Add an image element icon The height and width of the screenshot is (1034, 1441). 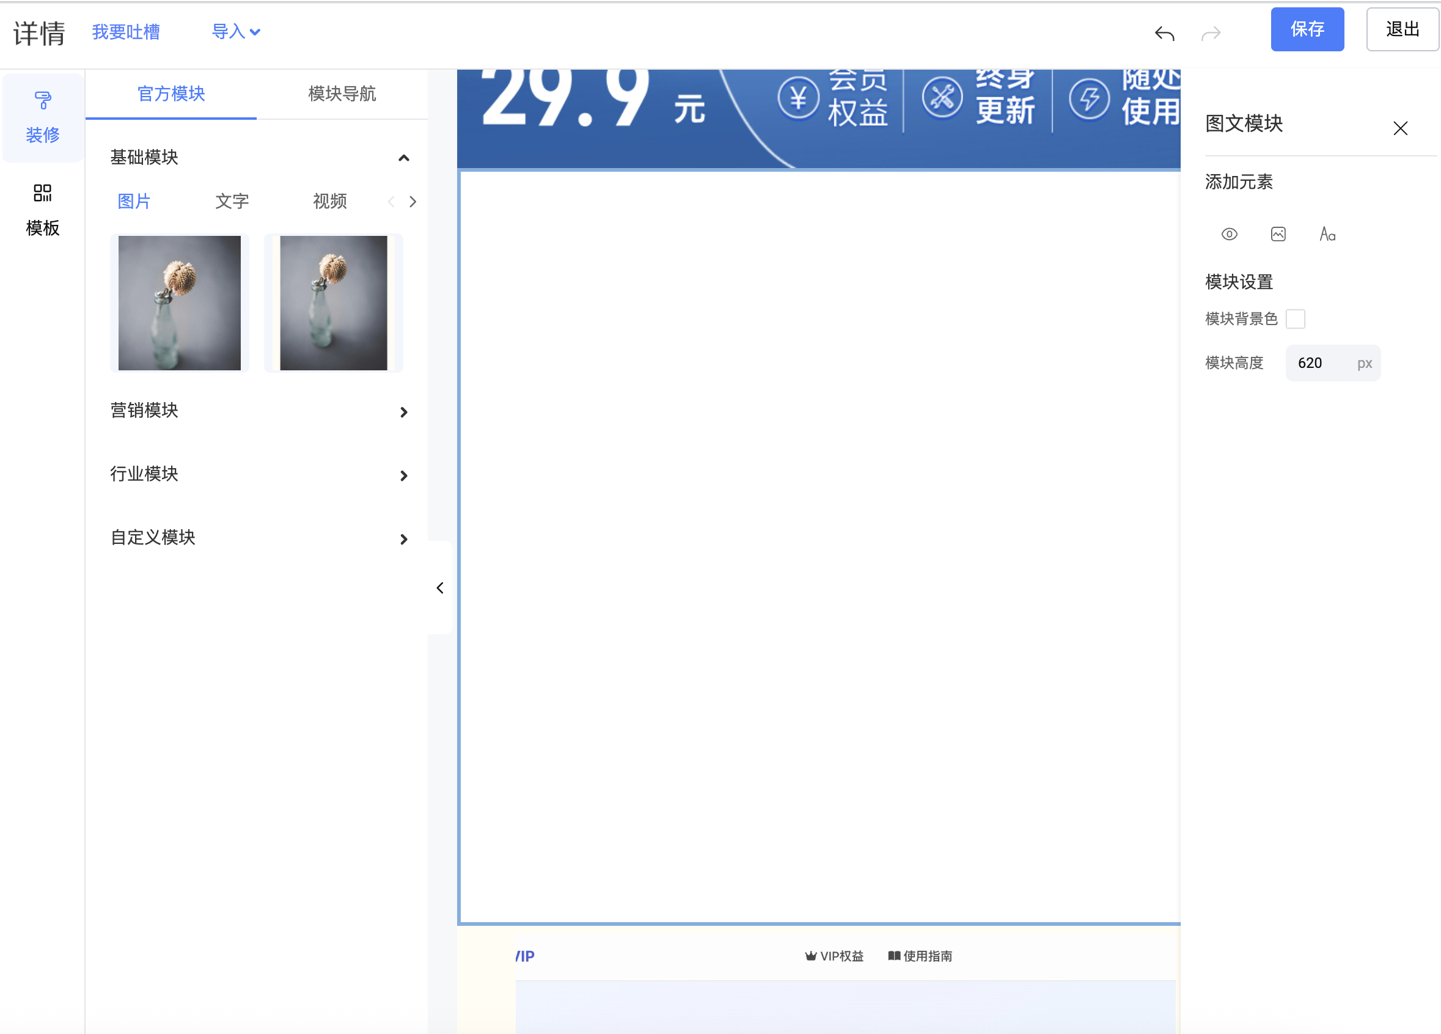coord(1278,235)
